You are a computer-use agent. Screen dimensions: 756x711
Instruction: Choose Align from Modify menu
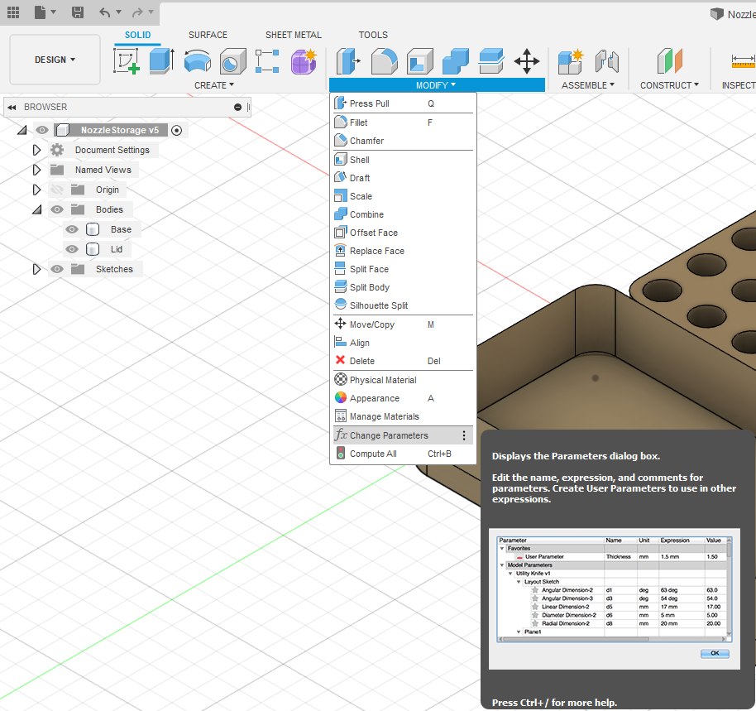click(x=403, y=343)
